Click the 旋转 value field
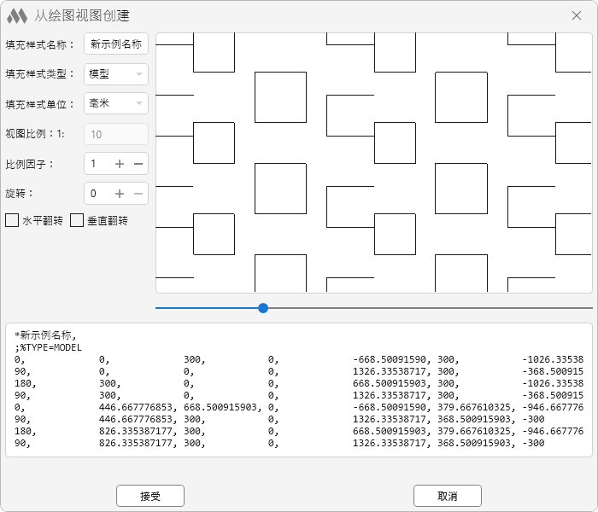Image resolution: width=598 pixels, height=512 pixels. (x=97, y=194)
